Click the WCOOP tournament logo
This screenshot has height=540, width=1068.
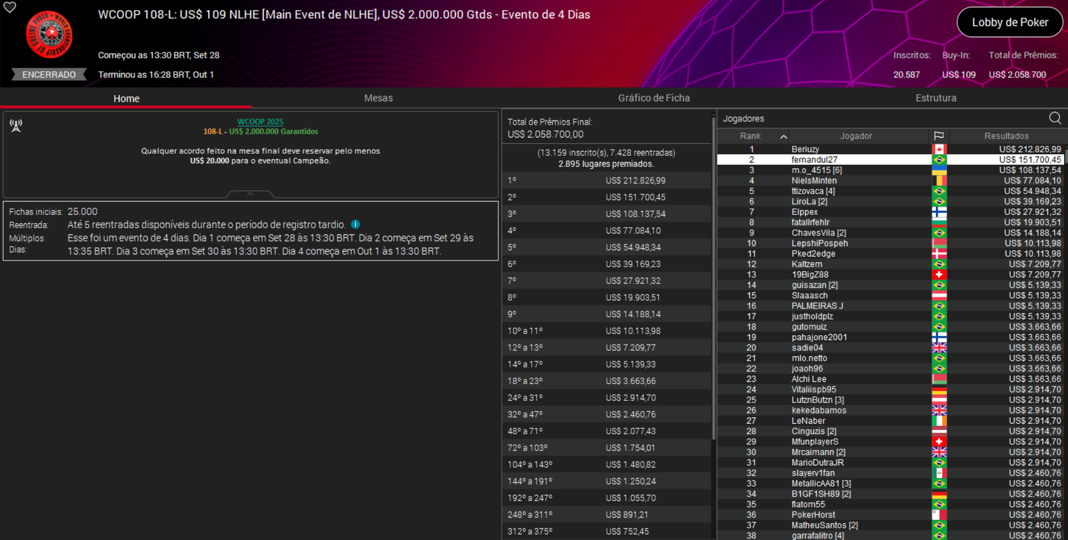(49, 35)
